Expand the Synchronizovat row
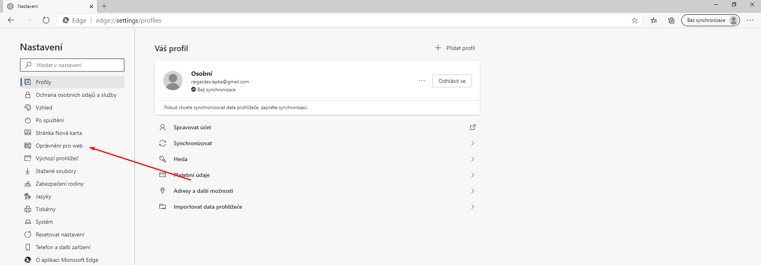This screenshot has height=265, width=761. click(x=472, y=143)
